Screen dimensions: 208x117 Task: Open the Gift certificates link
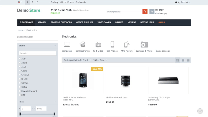click(67, 2)
